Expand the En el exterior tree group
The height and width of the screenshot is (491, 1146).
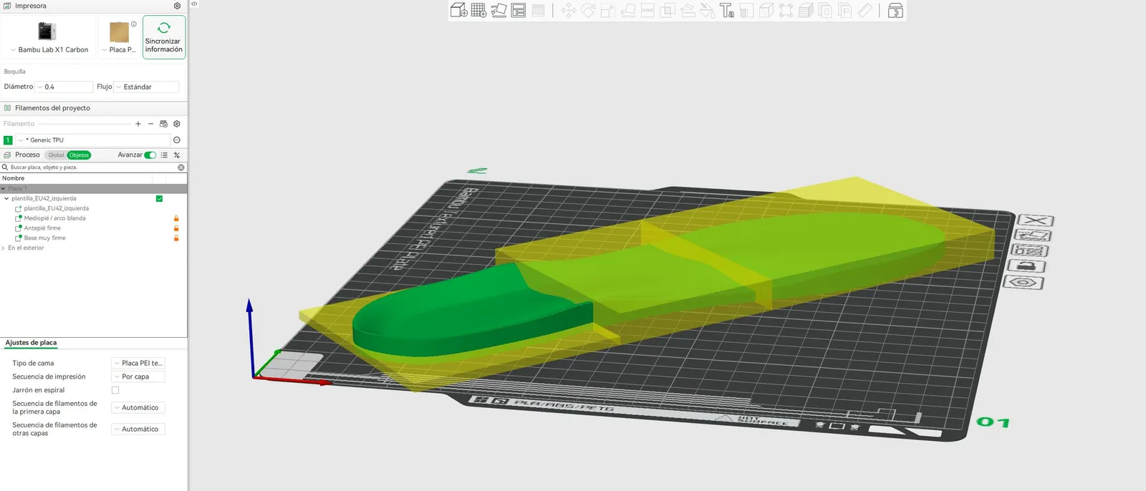coord(4,248)
